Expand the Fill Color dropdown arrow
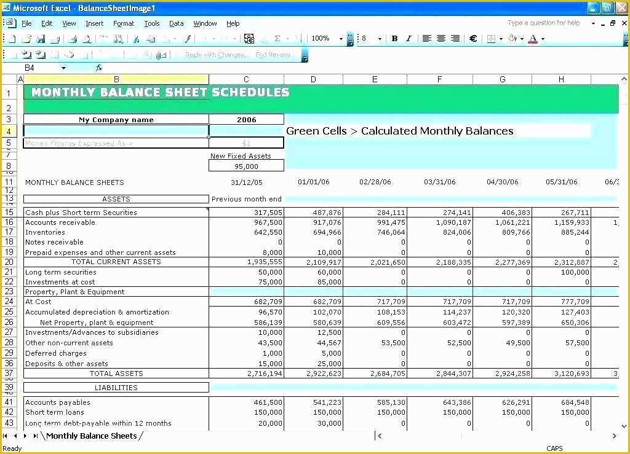The height and width of the screenshot is (454, 630). (522, 39)
